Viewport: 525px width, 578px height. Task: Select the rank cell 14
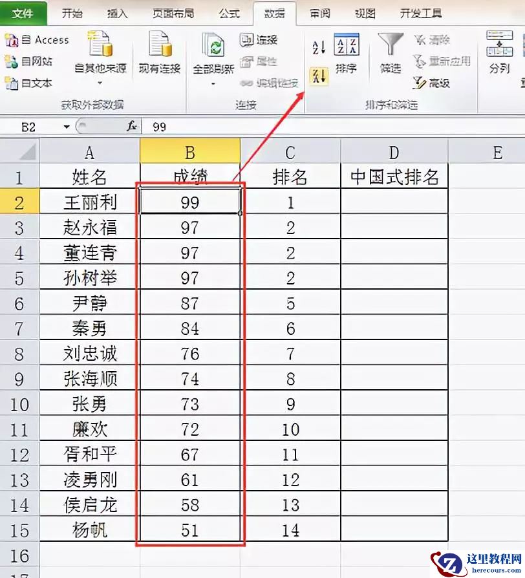290,529
